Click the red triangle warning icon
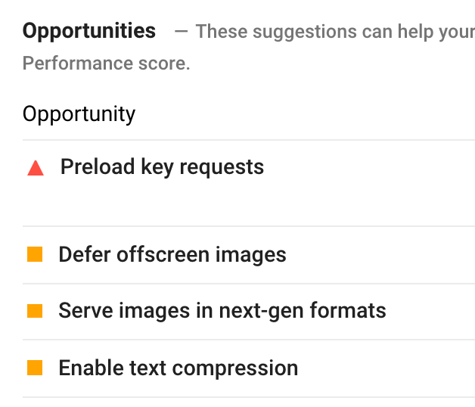This screenshot has height=407, width=475. pos(36,168)
